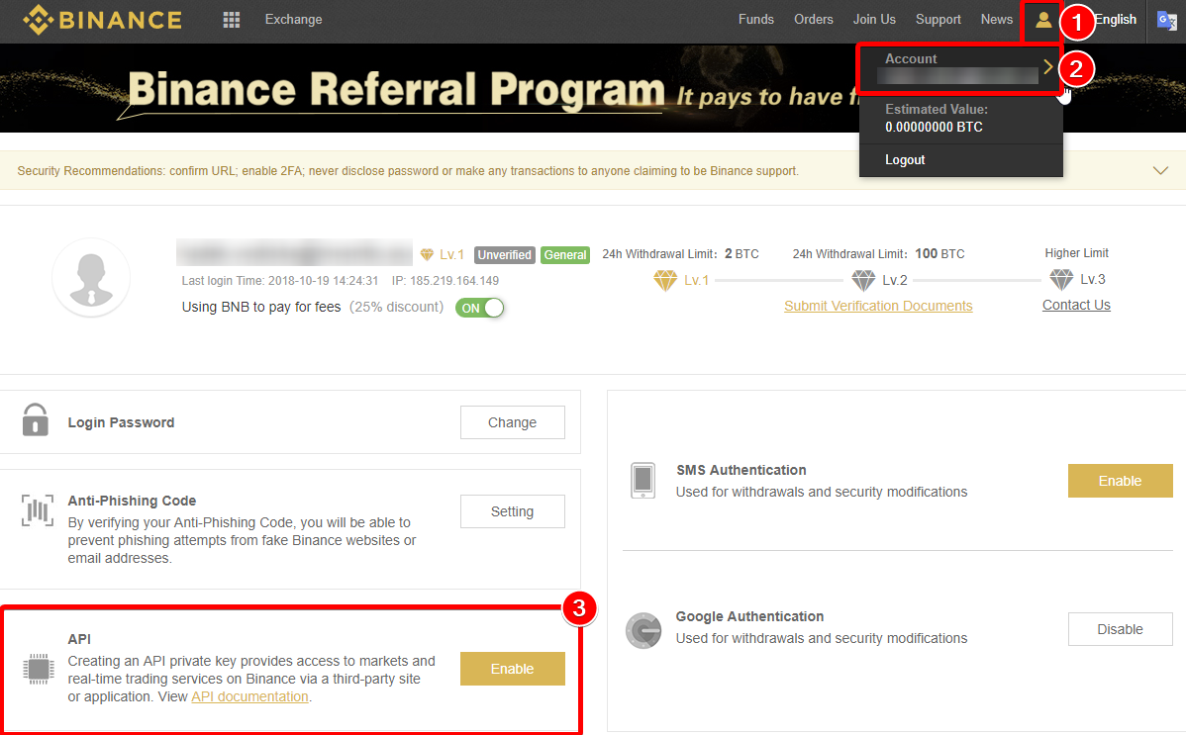1186x735 pixels.
Task: Expand the Security Recommendations banner chevron
Action: (x=1160, y=171)
